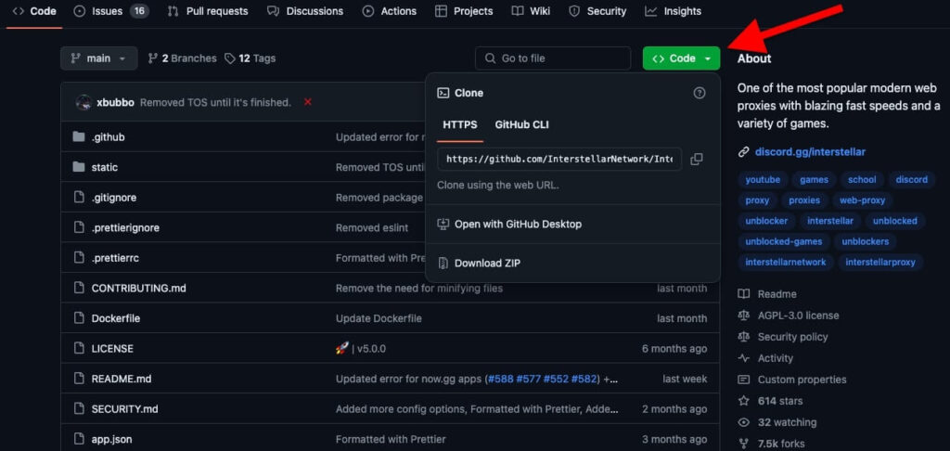
Task: Open the README.md file
Action: point(122,380)
